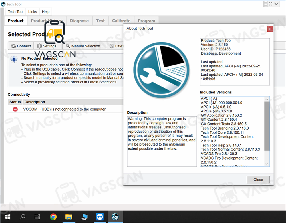
Task: Click the title bar grid icon
Action: point(265,4)
